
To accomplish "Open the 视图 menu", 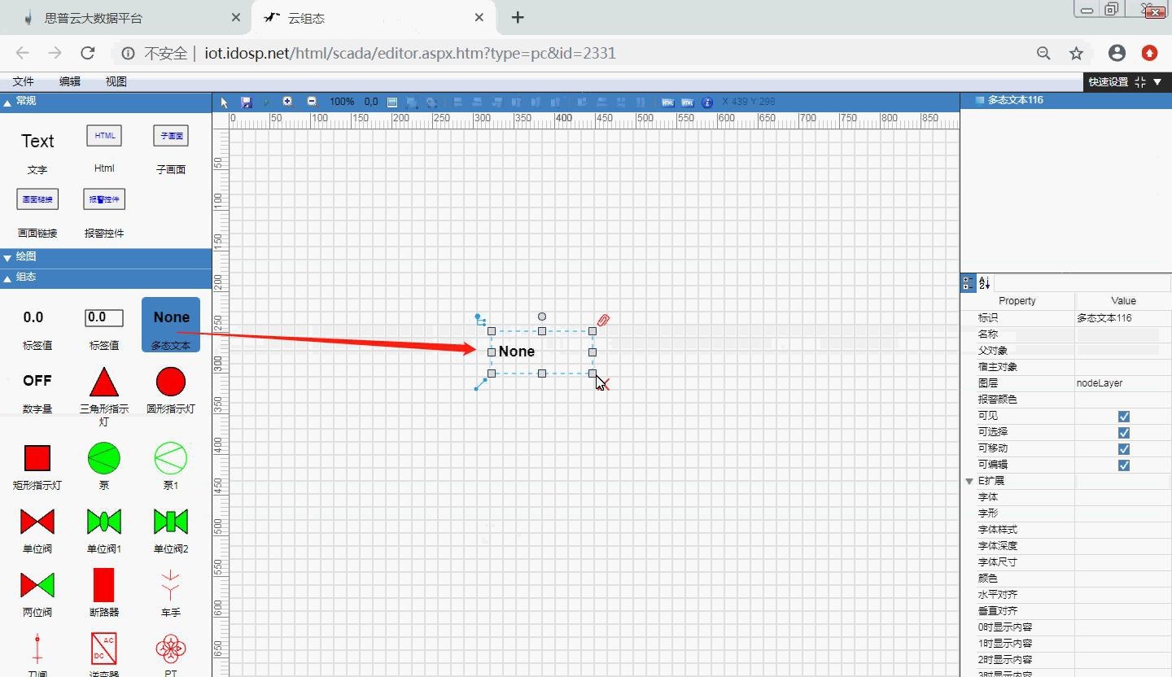I will (x=116, y=81).
